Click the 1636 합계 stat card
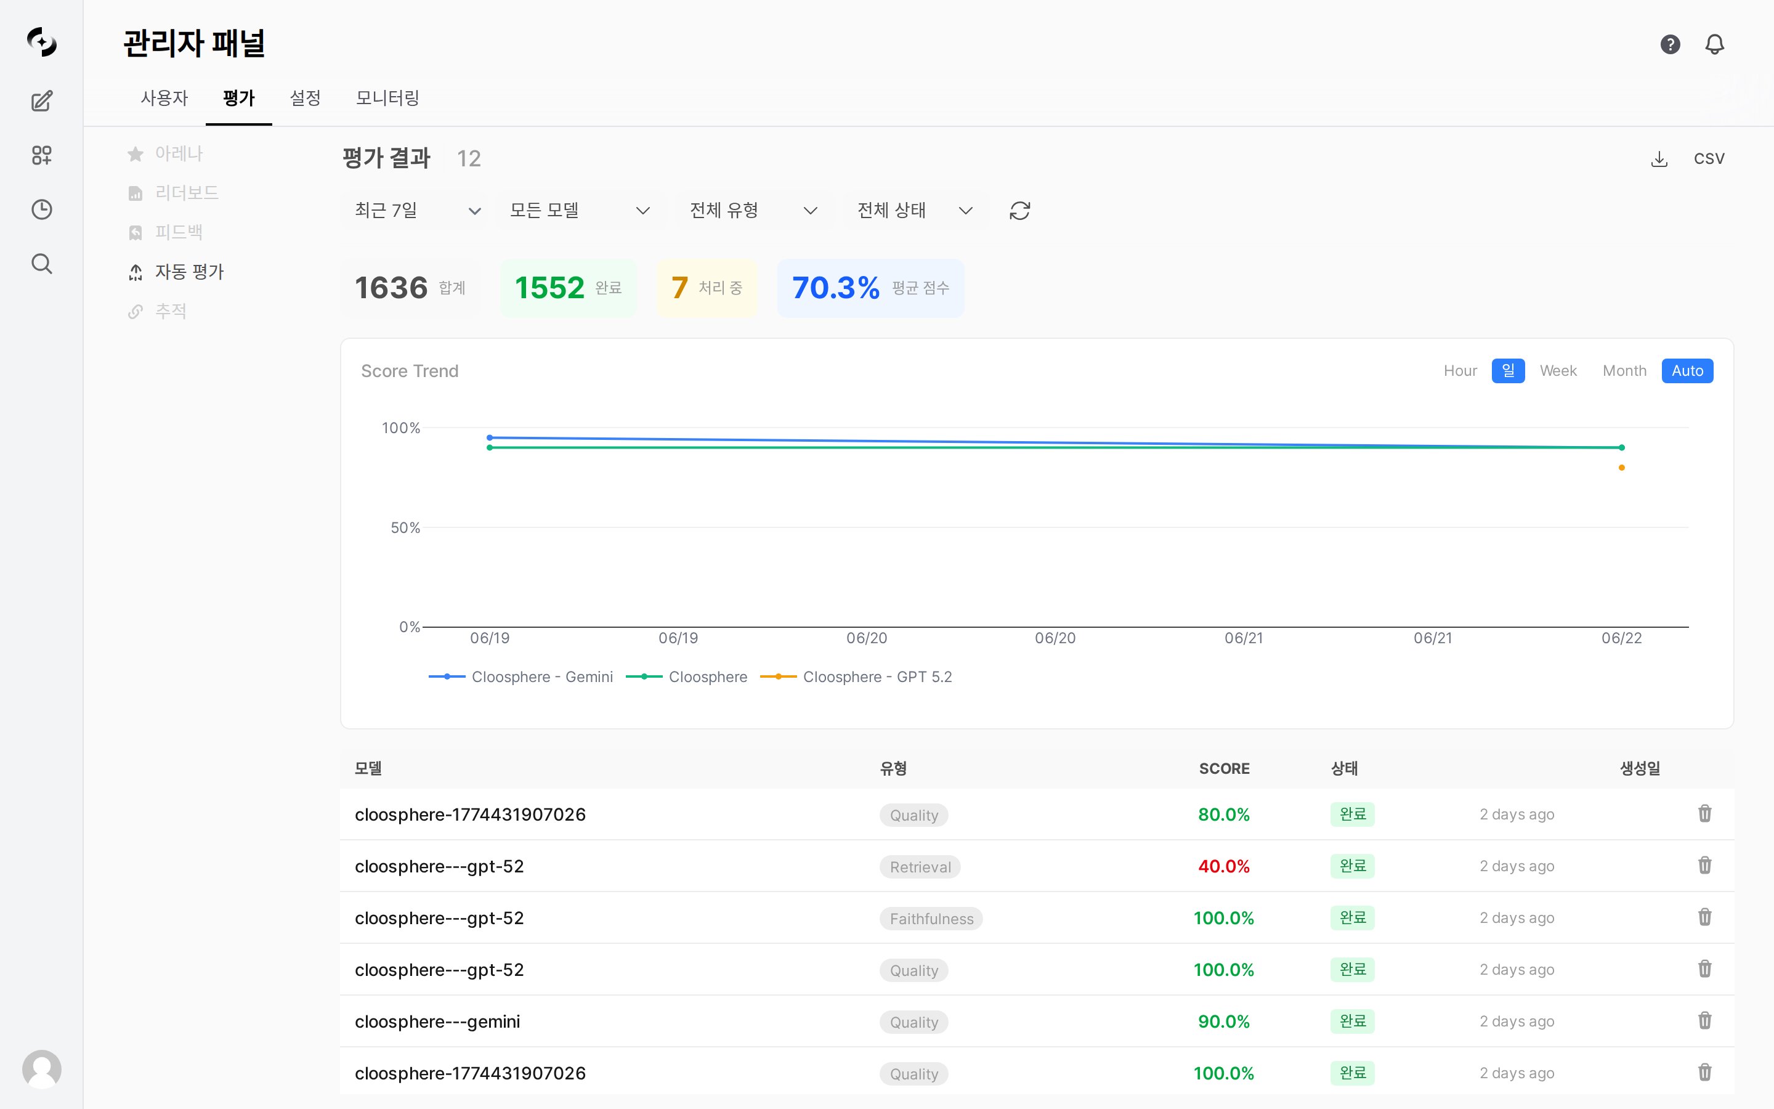1774x1109 pixels. click(x=410, y=288)
